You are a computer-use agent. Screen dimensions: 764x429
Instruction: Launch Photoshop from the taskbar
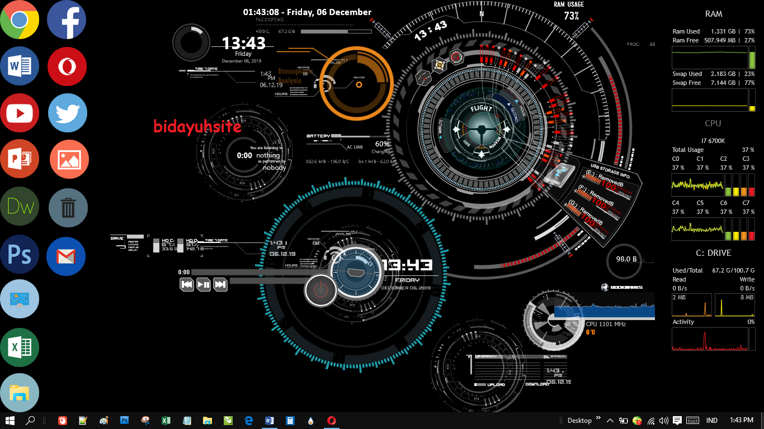[x=124, y=420]
